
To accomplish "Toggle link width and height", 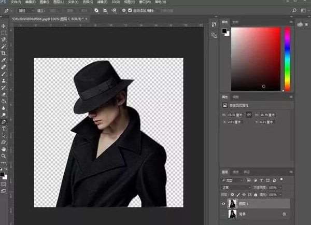I will [x=249, y=115].
